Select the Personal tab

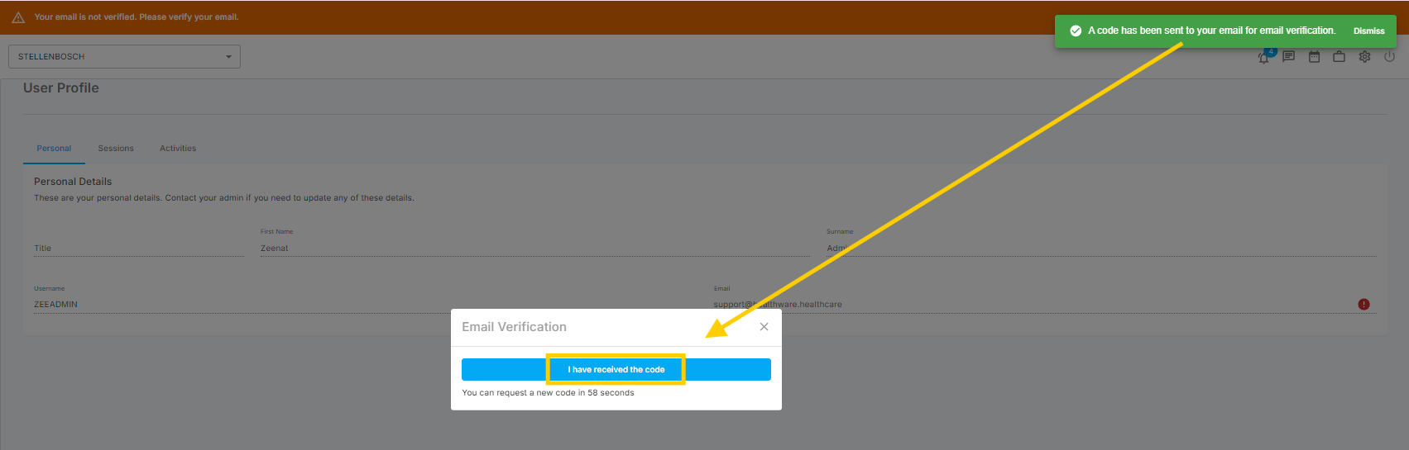coord(54,149)
